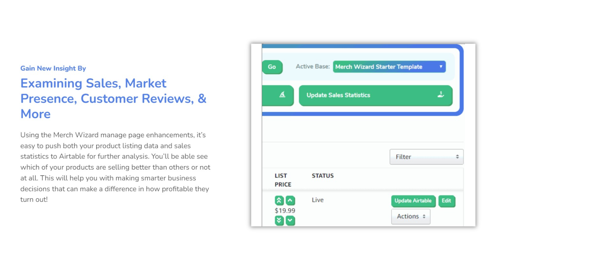Click the Active Base label

[313, 66]
